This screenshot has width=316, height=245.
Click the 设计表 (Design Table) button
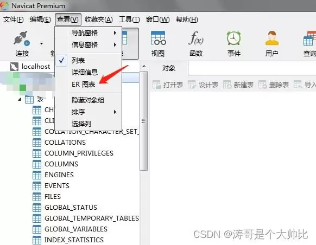pos(203,85)
